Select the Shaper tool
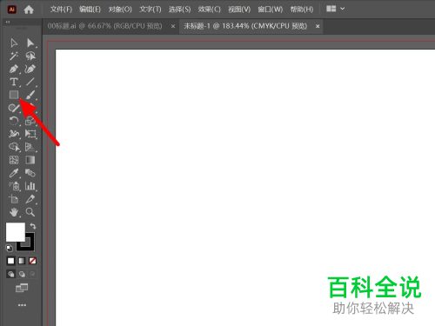This screenshot has width=435, height=326. [x=14, y=108]
